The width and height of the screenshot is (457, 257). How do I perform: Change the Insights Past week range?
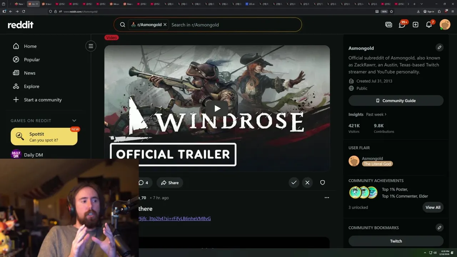[376, 114]
